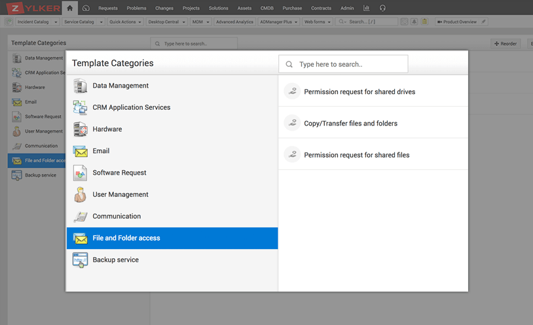The image size is (533, 325).
Task: Click the Home icon in top navigation
Action: 69,8
